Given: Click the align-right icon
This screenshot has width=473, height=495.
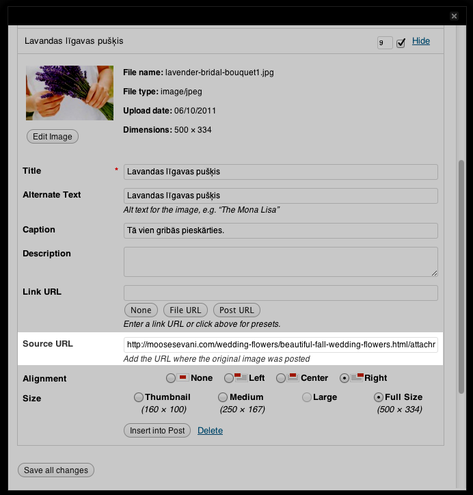Looking at the screenshot, I should pyautogui.click(x=357, y=377).
